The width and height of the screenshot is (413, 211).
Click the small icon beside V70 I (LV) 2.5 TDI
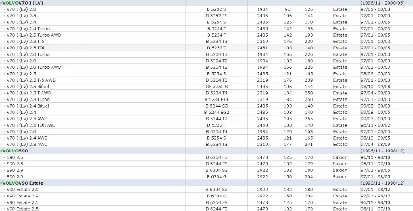[x=5, y=48]
